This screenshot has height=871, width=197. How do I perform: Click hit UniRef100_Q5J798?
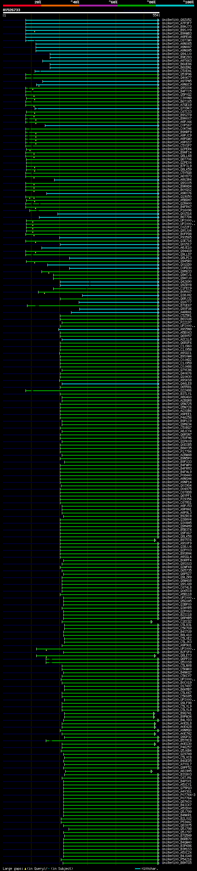[177, 829]
